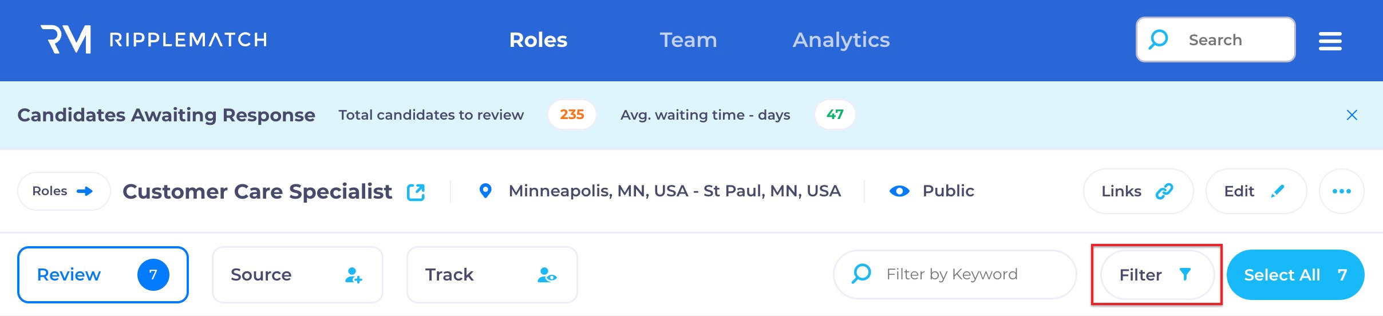Toggle the Public visibility eye

(899, 191)
